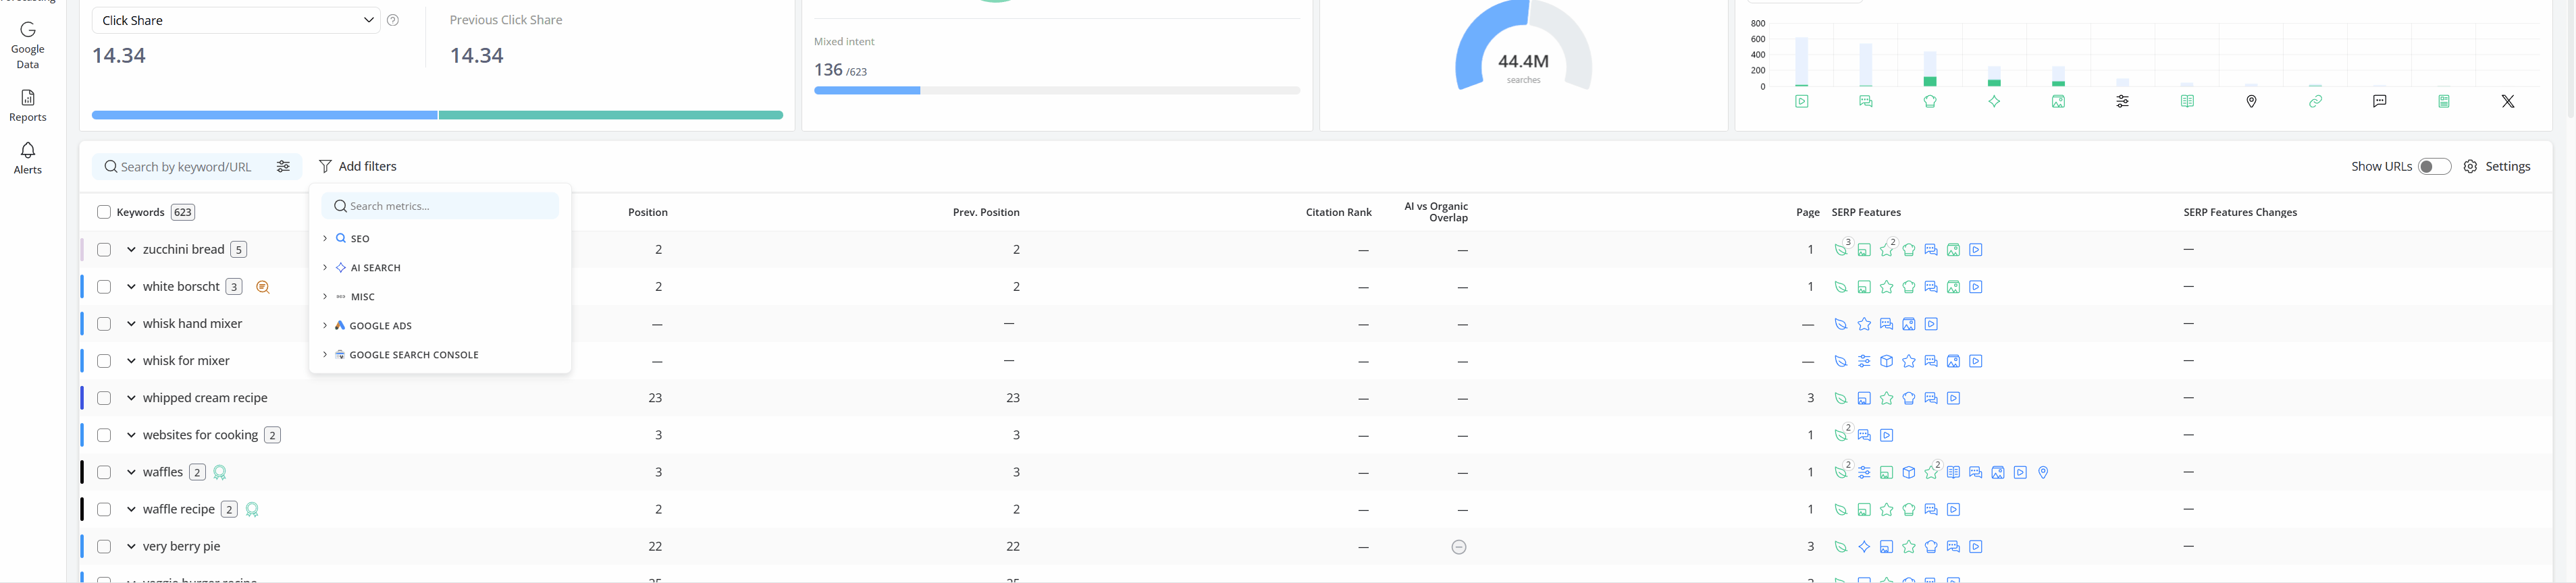Expand the AI SEARCH filter category
2576x583 pixels.
tap(325, 267)
